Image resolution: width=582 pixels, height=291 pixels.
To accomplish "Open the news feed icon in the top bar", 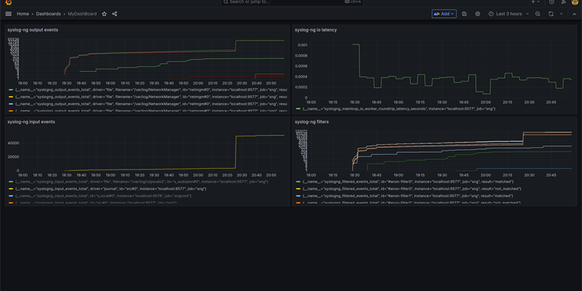I will pyautogui.click(x=563, y=2).
